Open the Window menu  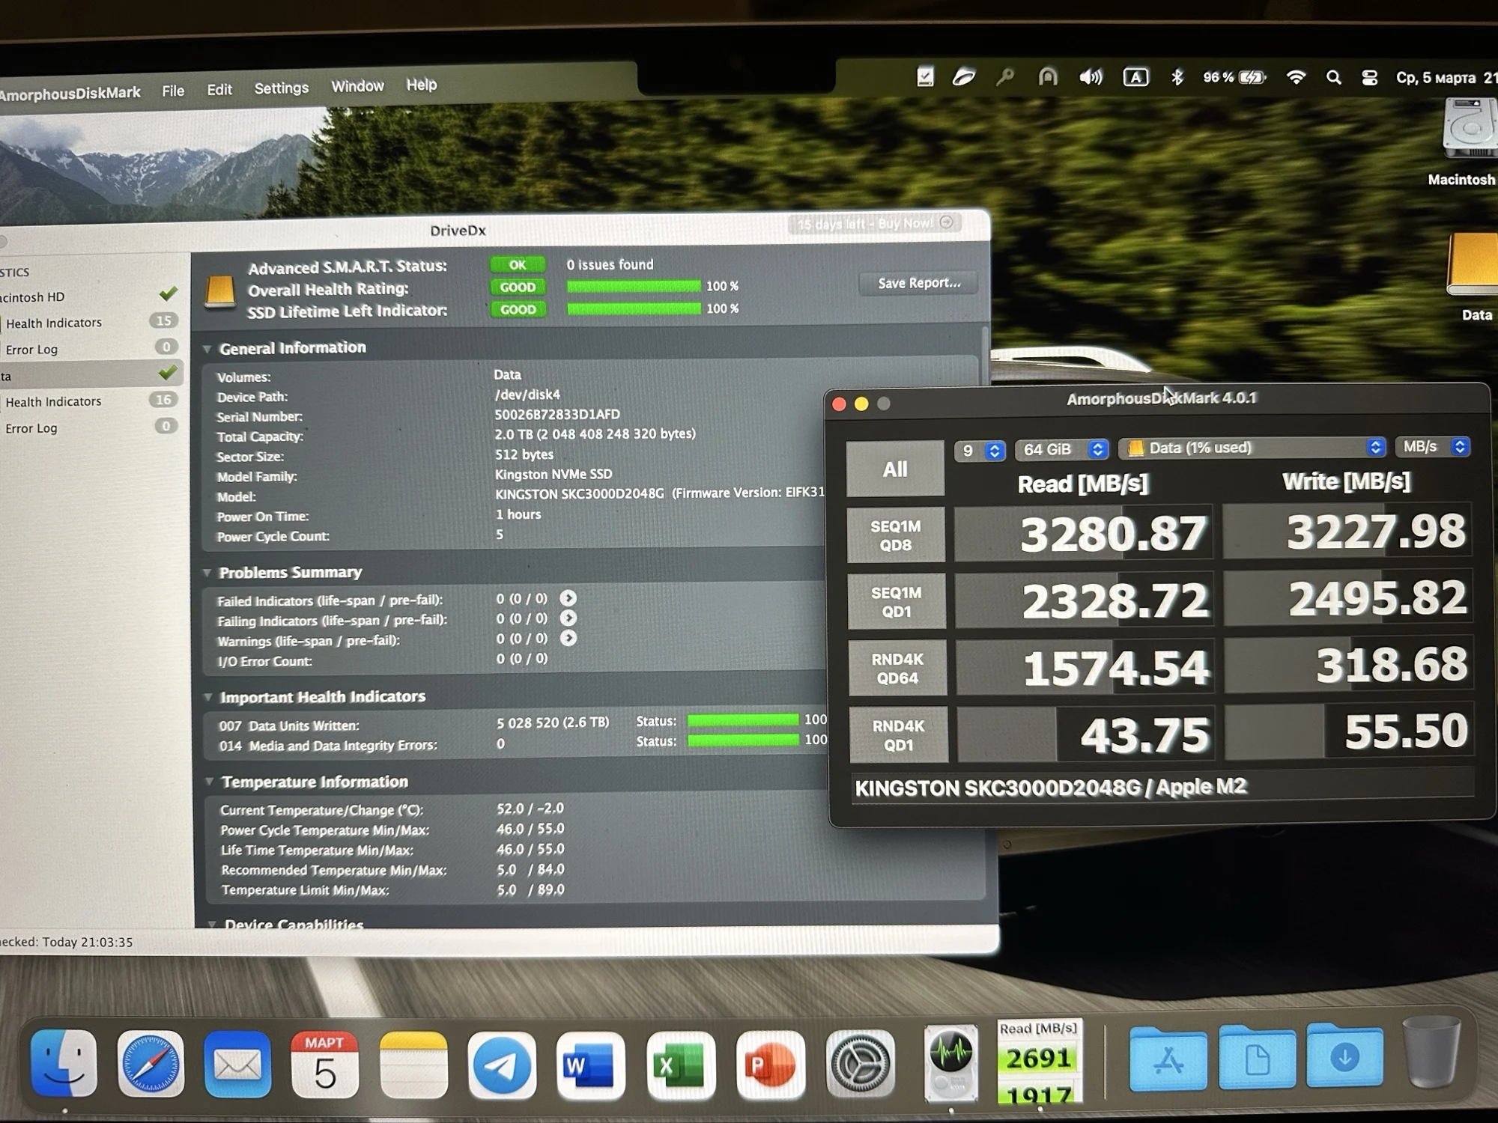pos(357,86)
